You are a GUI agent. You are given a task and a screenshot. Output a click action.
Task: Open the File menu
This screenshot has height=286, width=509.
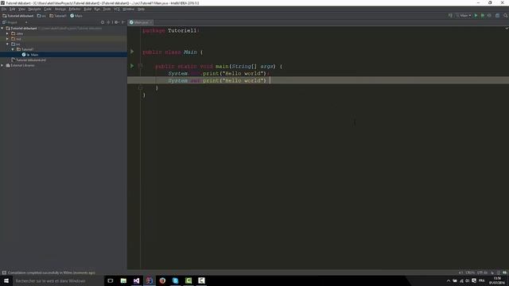tap(4, 9)
